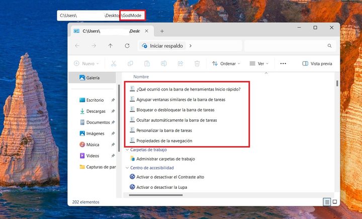The height and width of the screenshot is (219, 362).
Task: Click the pin icon next to Música
Action: 113,144
